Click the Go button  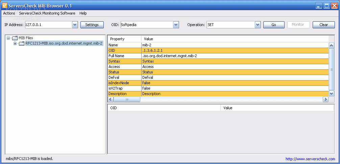click(x=274, y=25)
